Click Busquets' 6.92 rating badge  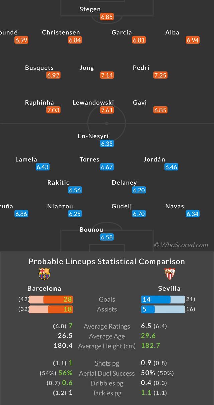[53, 75]
